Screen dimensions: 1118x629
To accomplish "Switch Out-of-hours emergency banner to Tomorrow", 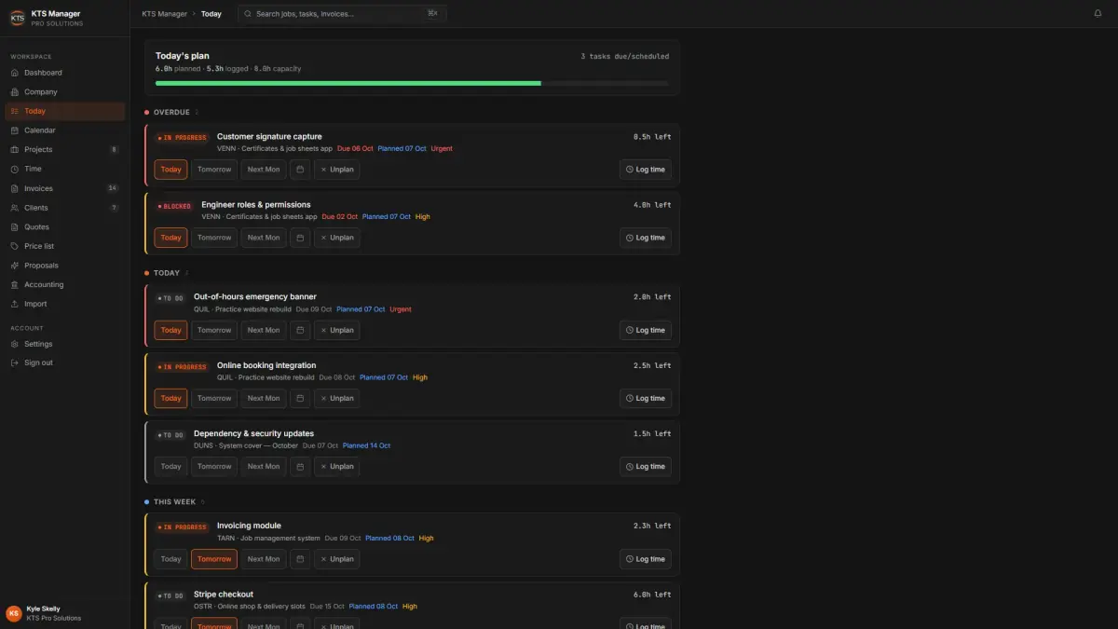I will click(x=214, y=330).
